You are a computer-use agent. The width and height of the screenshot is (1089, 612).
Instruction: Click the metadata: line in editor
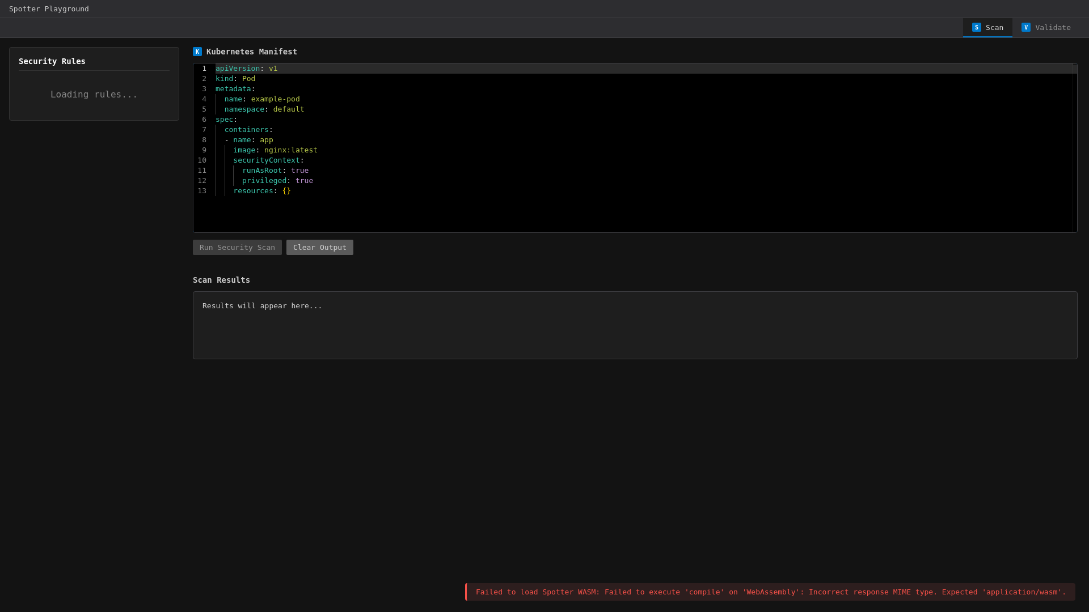235,89
